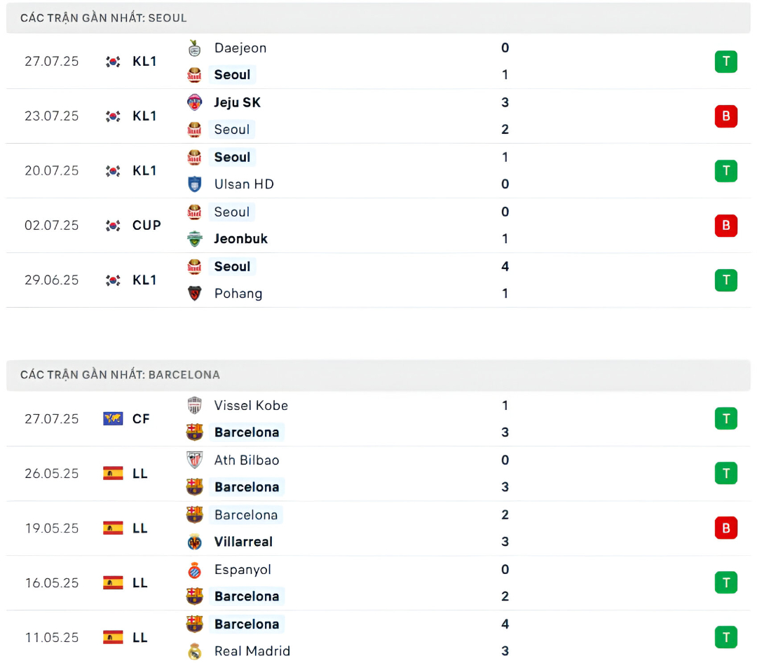This screenshot has width=757, height=663.
Task: Open the Jeju SK team crest
Action: [x=194, y=102]
